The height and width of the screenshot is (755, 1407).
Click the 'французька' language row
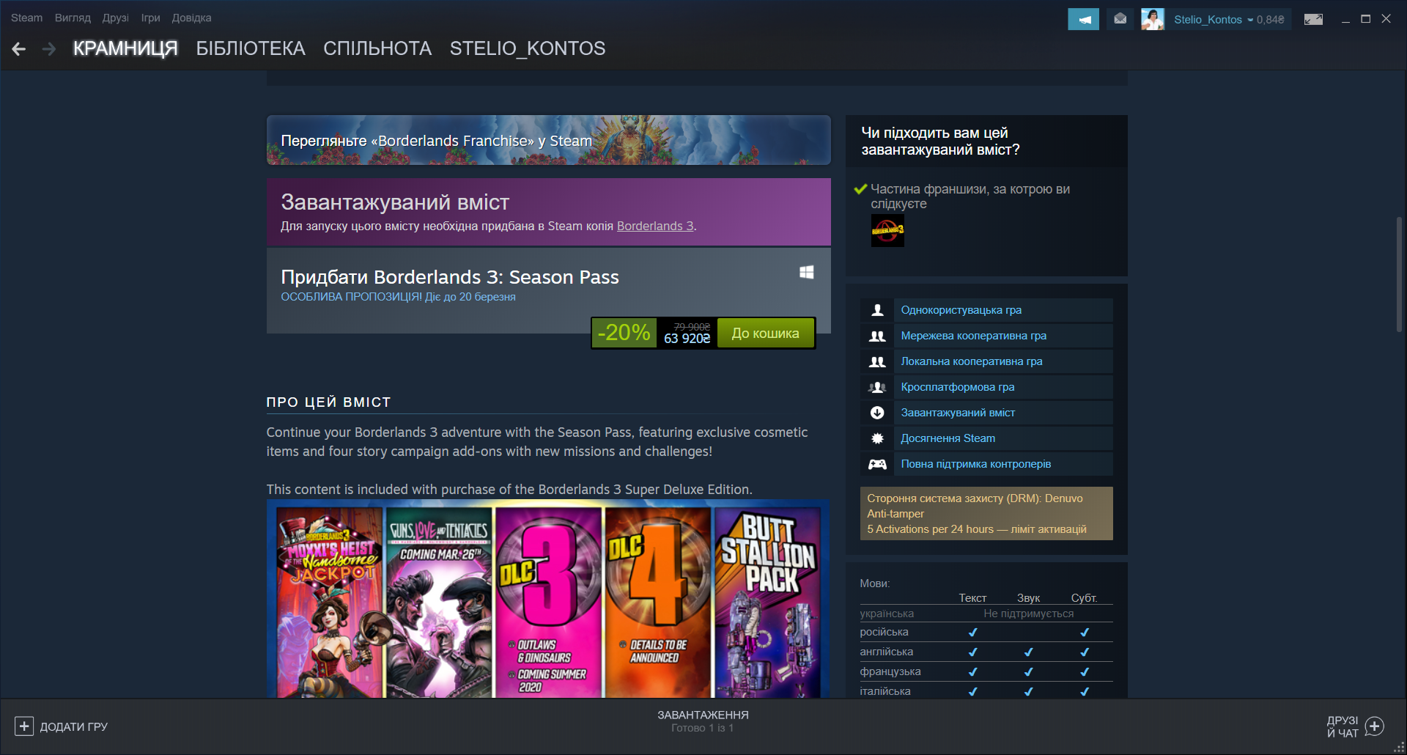(986, 671)
